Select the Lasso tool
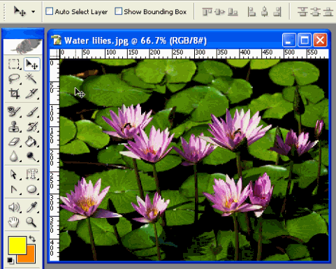 [x=14, y=79]
